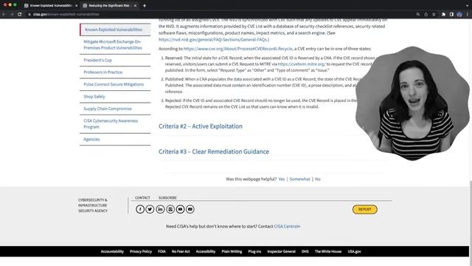Switch to the Reducing the Significant Risk tab
The width and height of the screenshot is (472, 266).
pos(109,5)
